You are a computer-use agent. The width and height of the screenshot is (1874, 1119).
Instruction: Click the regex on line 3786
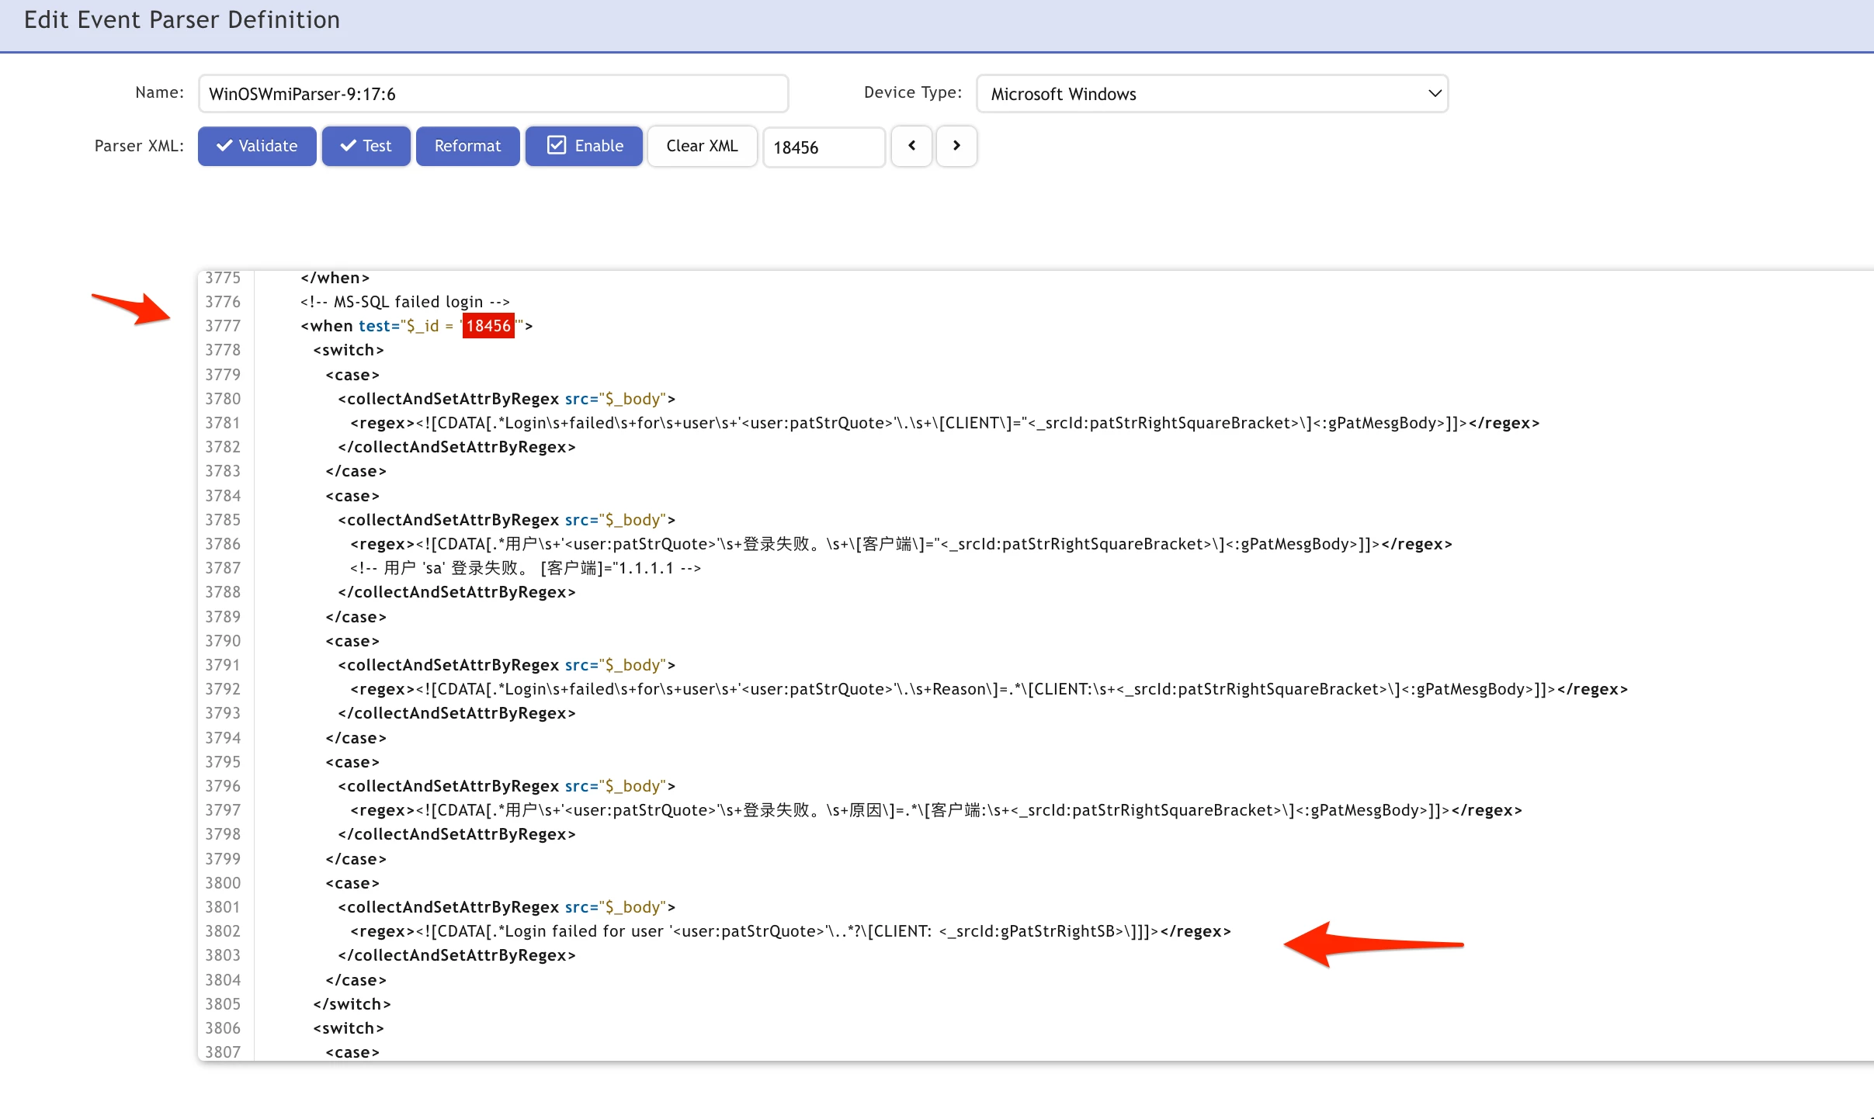[901, 544]
